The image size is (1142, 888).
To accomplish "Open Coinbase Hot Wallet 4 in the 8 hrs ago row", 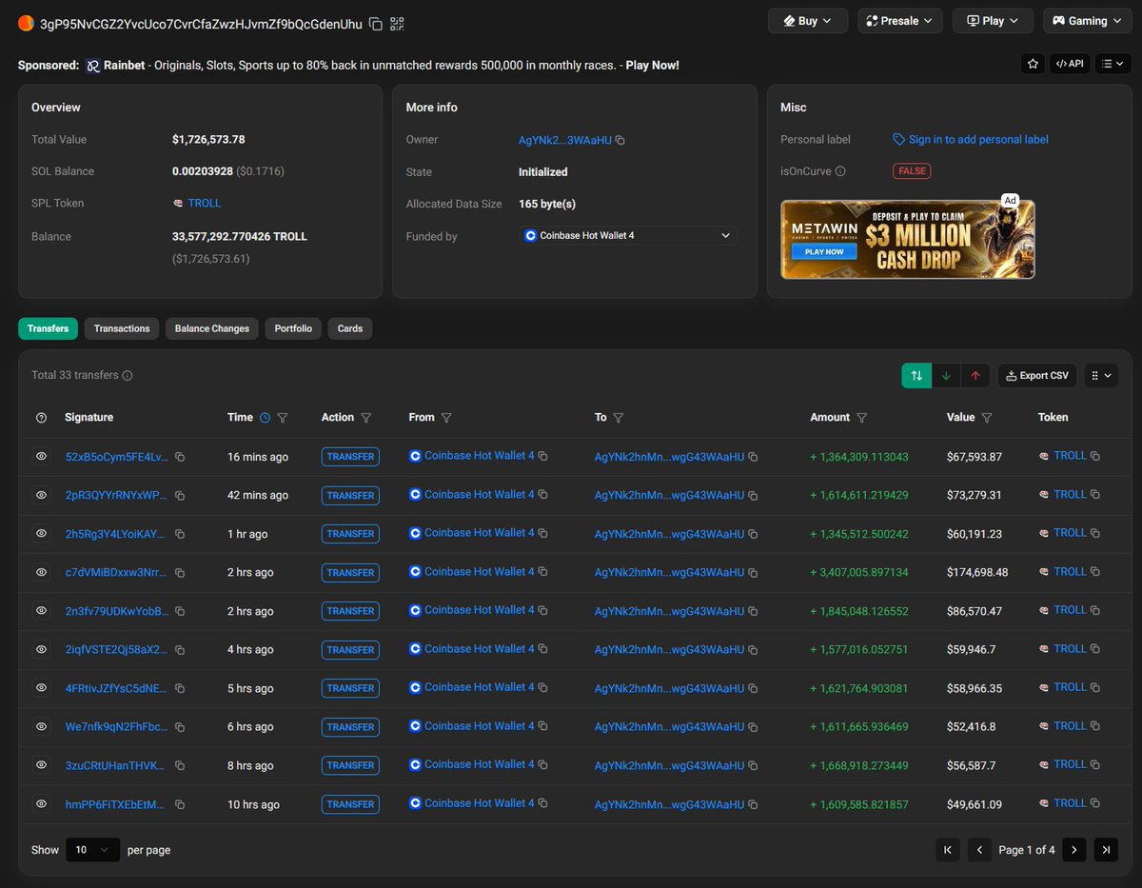I will tap(480, 764).
